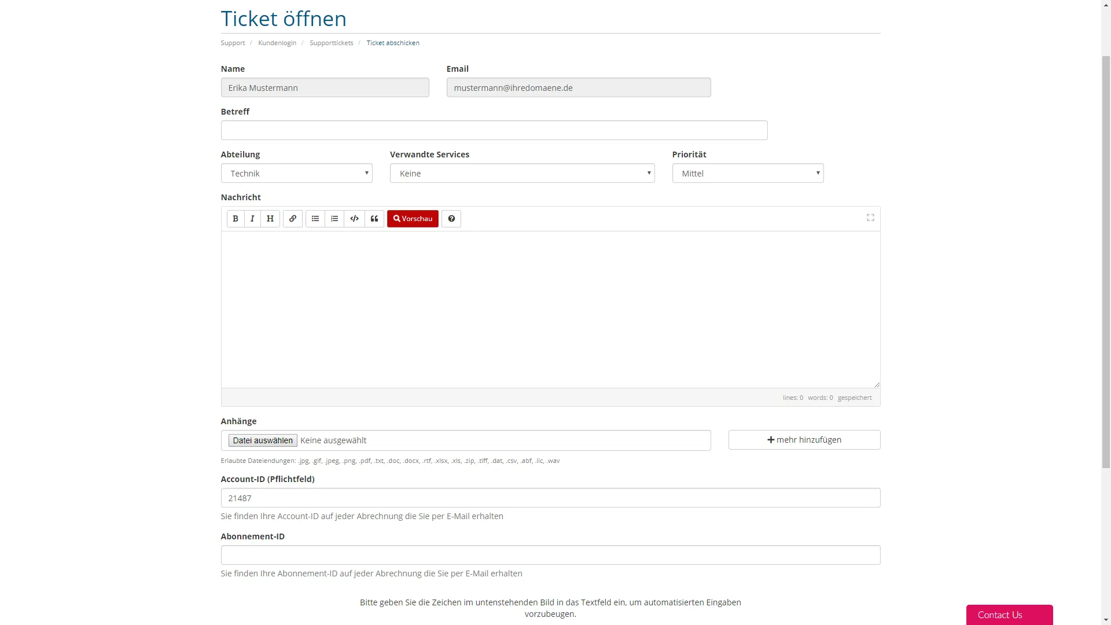The height and width of the screenshot is (625, 1111).
Task: Click Datei auswählen to choose a file
Action: tap(263, 440)
